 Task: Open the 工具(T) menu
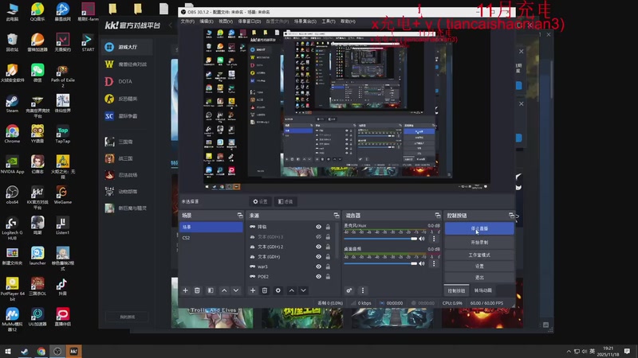click(329, 21)
